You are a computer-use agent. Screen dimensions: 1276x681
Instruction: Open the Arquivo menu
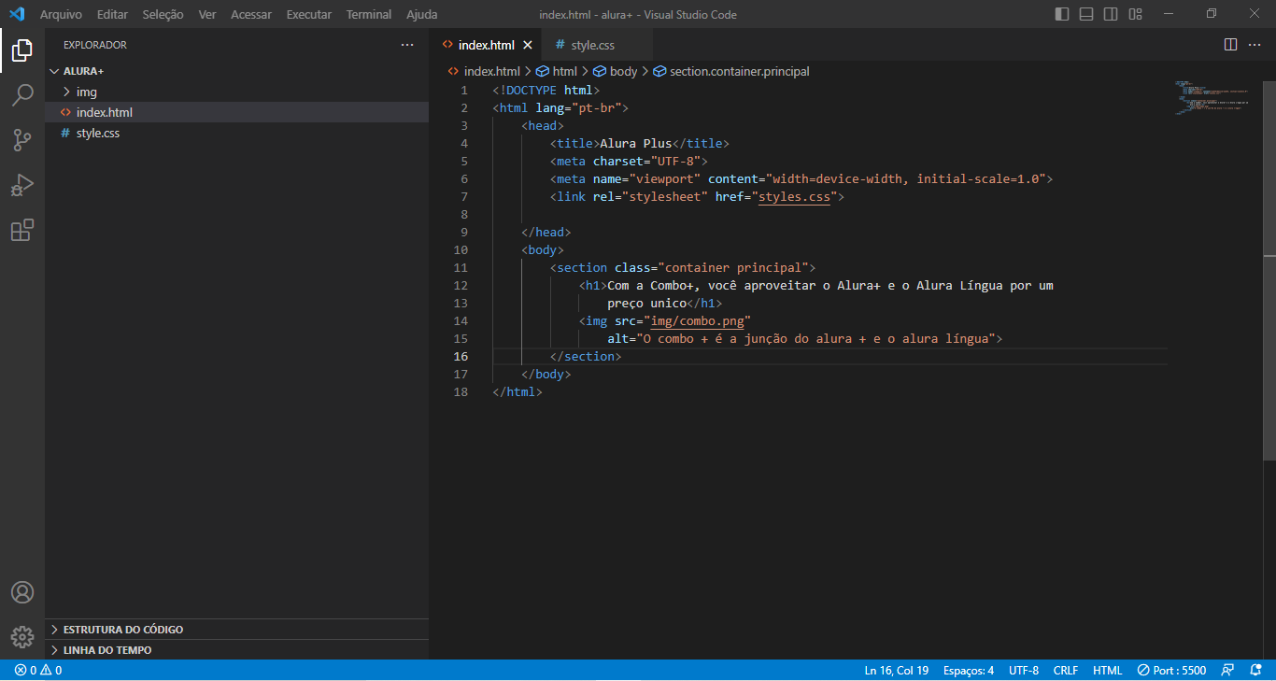click(61, 15)
